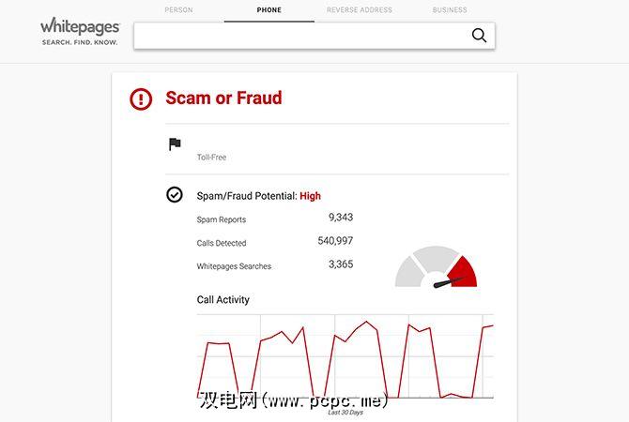Click inside the phone search field
Image resolution: width=629 pixels, height=422 pixels.
click(300, 36)
